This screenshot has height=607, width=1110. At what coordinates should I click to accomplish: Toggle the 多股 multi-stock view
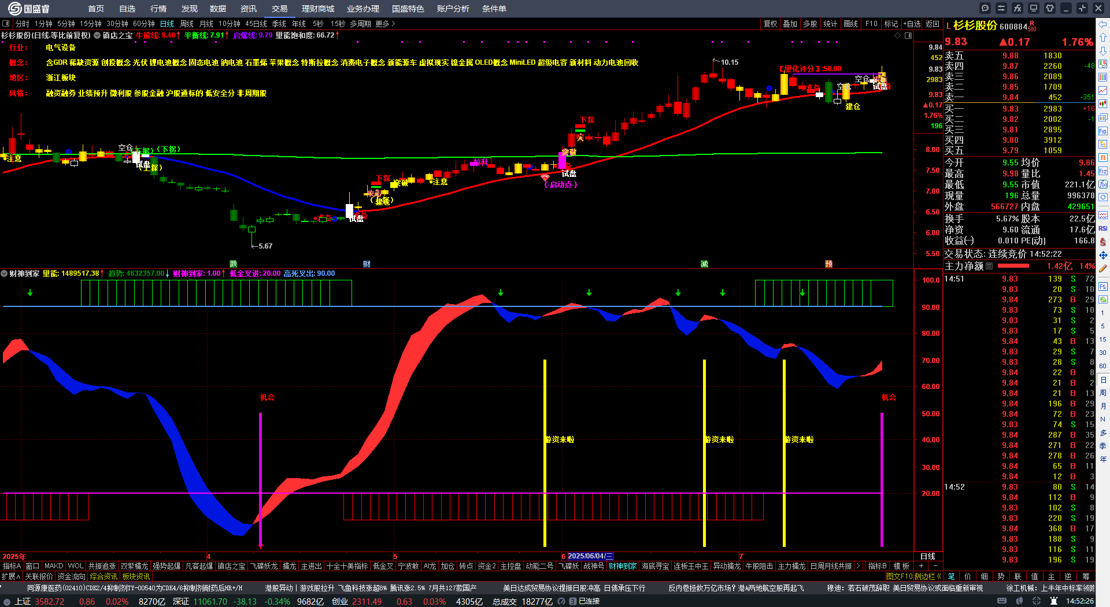click(810, 24)
